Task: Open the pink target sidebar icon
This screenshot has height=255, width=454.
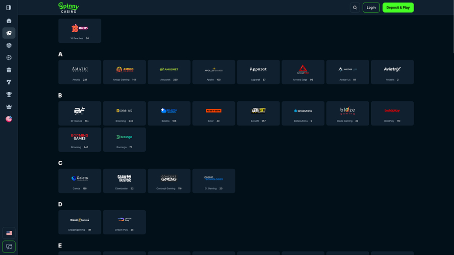Action: [9, 119]
